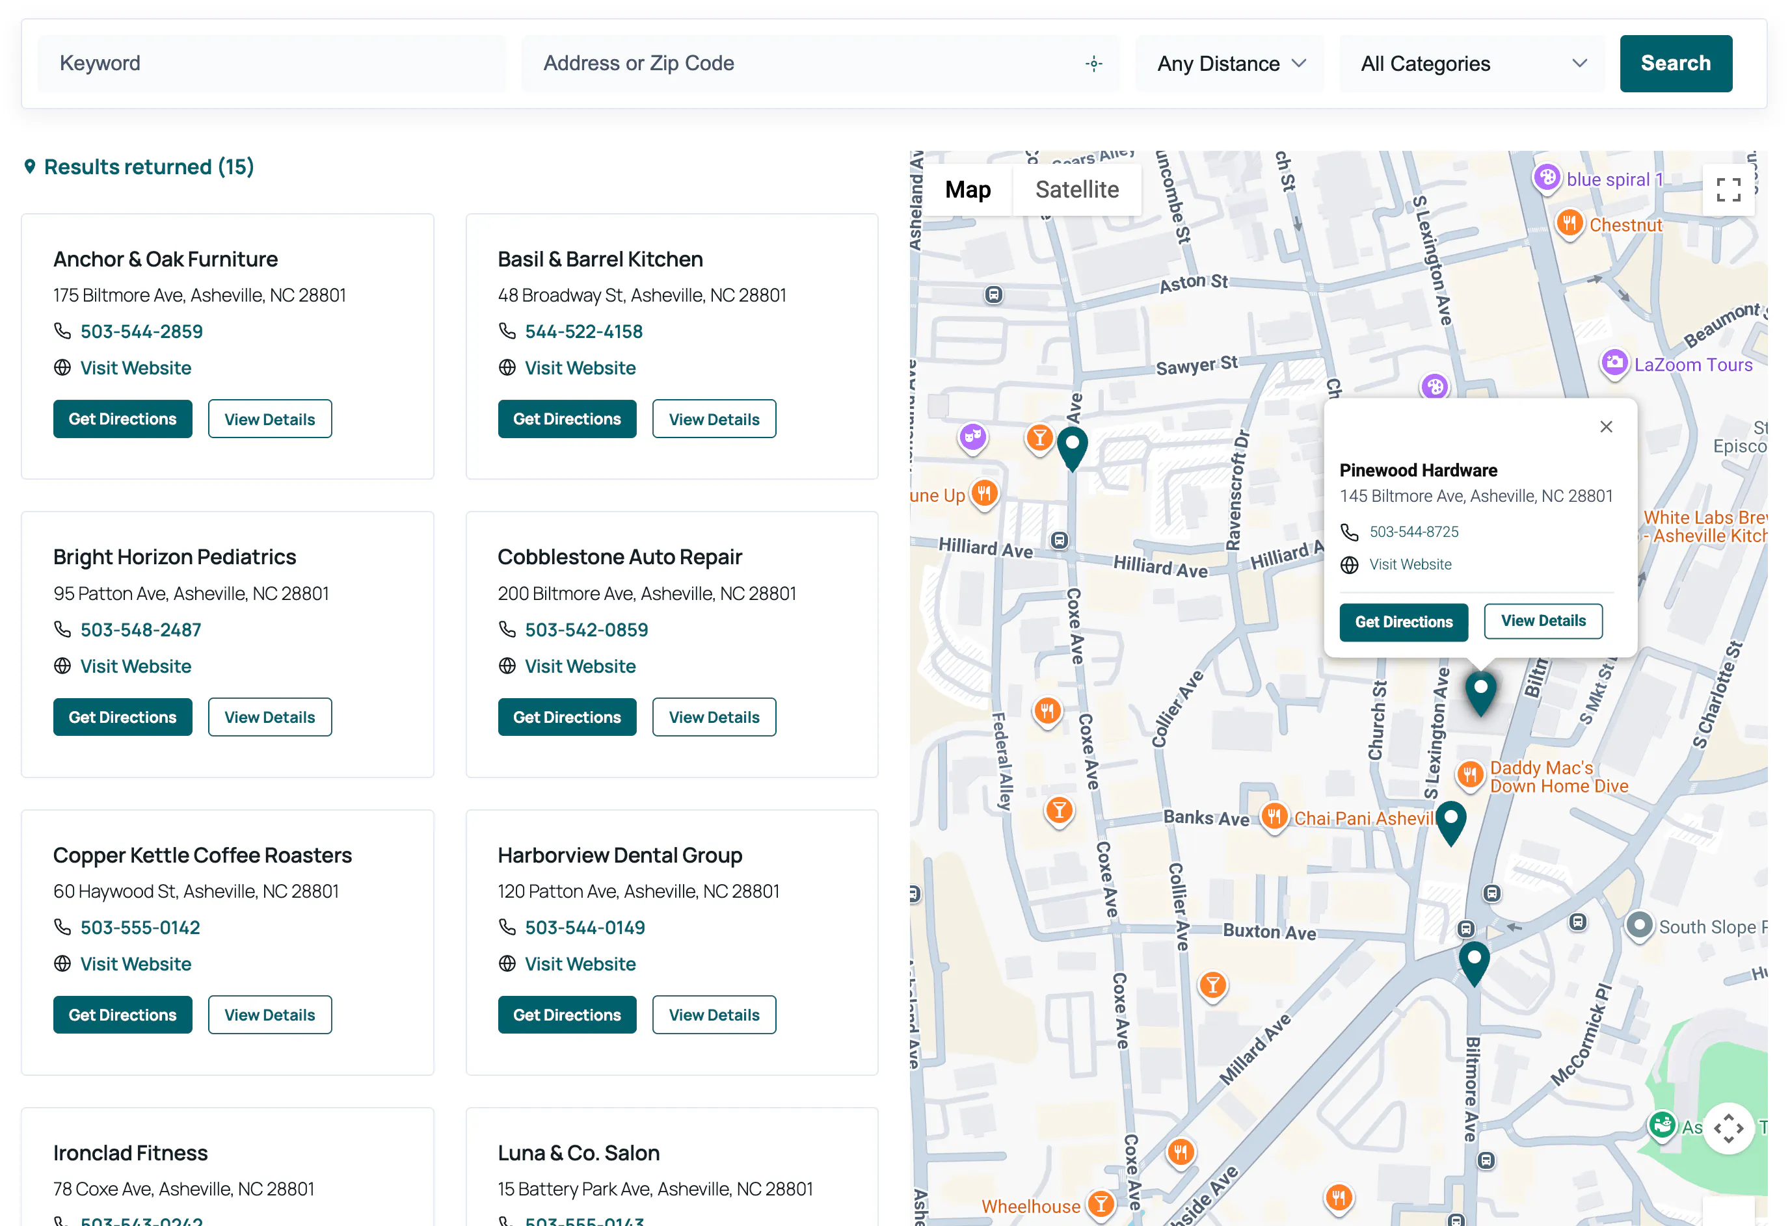The height and width of the screenshot is (1226, 1790).
Task: Click Get Directions for Anchor & Oak Furniture
Action: [x=122, y=419]
